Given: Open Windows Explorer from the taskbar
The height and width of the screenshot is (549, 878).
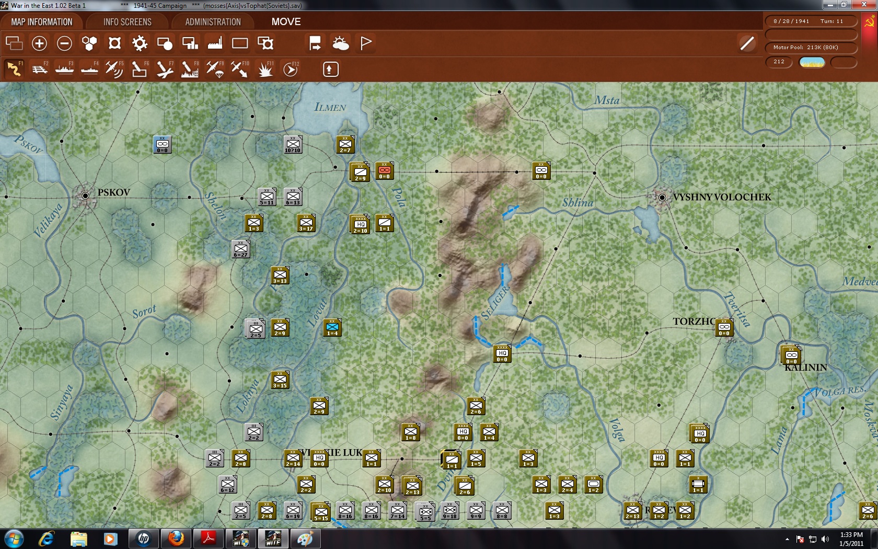Looking at the screenshot, I should [x=79, y=539].
